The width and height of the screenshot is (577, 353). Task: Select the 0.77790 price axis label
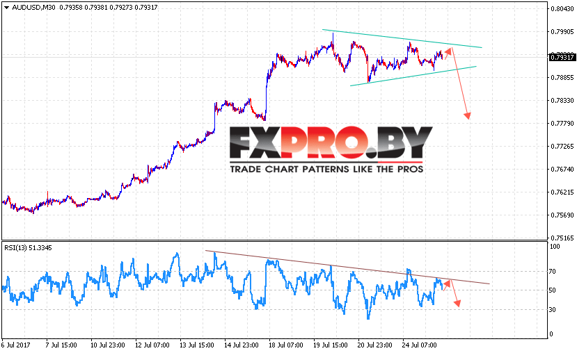pos(562,124)
